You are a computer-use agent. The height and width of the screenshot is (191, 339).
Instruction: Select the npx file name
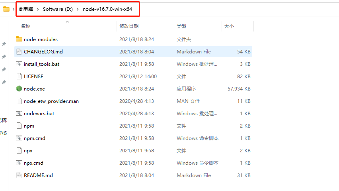tap(28, 151)
